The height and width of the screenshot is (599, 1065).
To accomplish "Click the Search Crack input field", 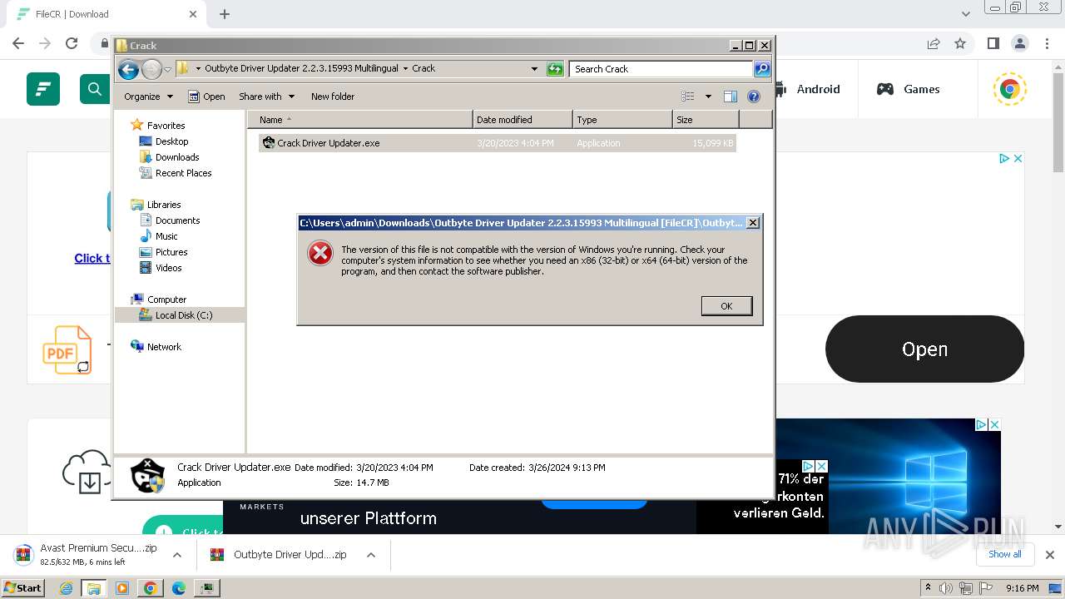I will [x=661, y=69].
